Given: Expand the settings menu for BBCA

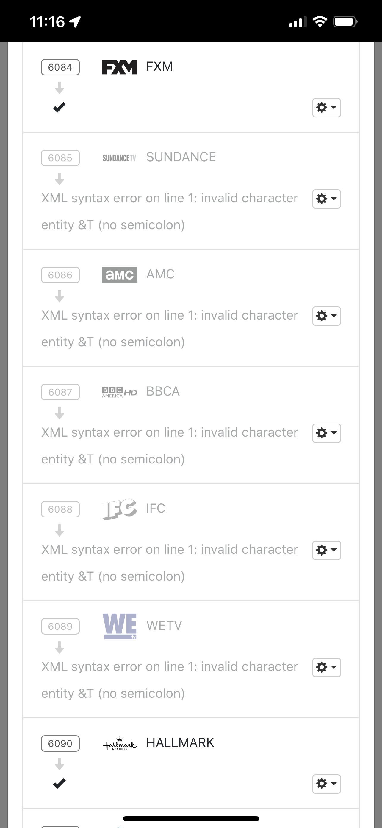Looking at the screenshot, I should [x=326, y=433].
